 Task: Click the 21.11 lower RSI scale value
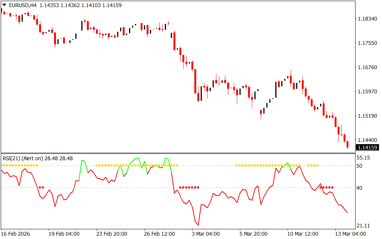tap(363, 226)
